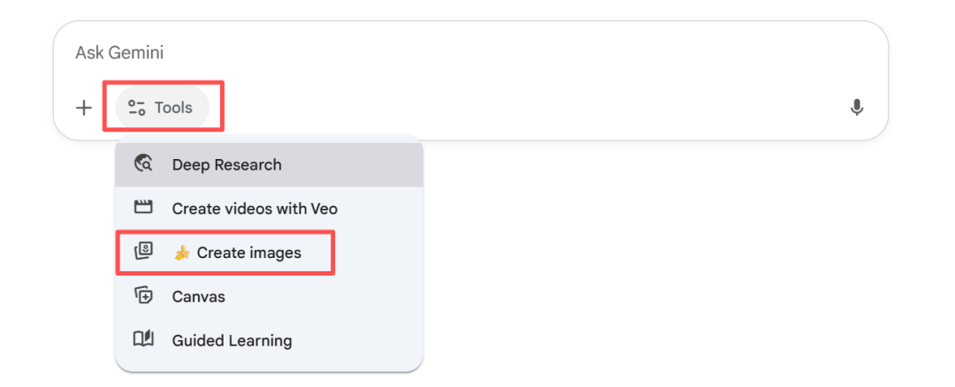Click the Deep Research globe icon

point(143,164)
